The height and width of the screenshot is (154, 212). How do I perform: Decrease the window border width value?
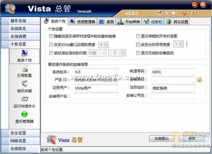pyautogui.click(x=106, y=46)
